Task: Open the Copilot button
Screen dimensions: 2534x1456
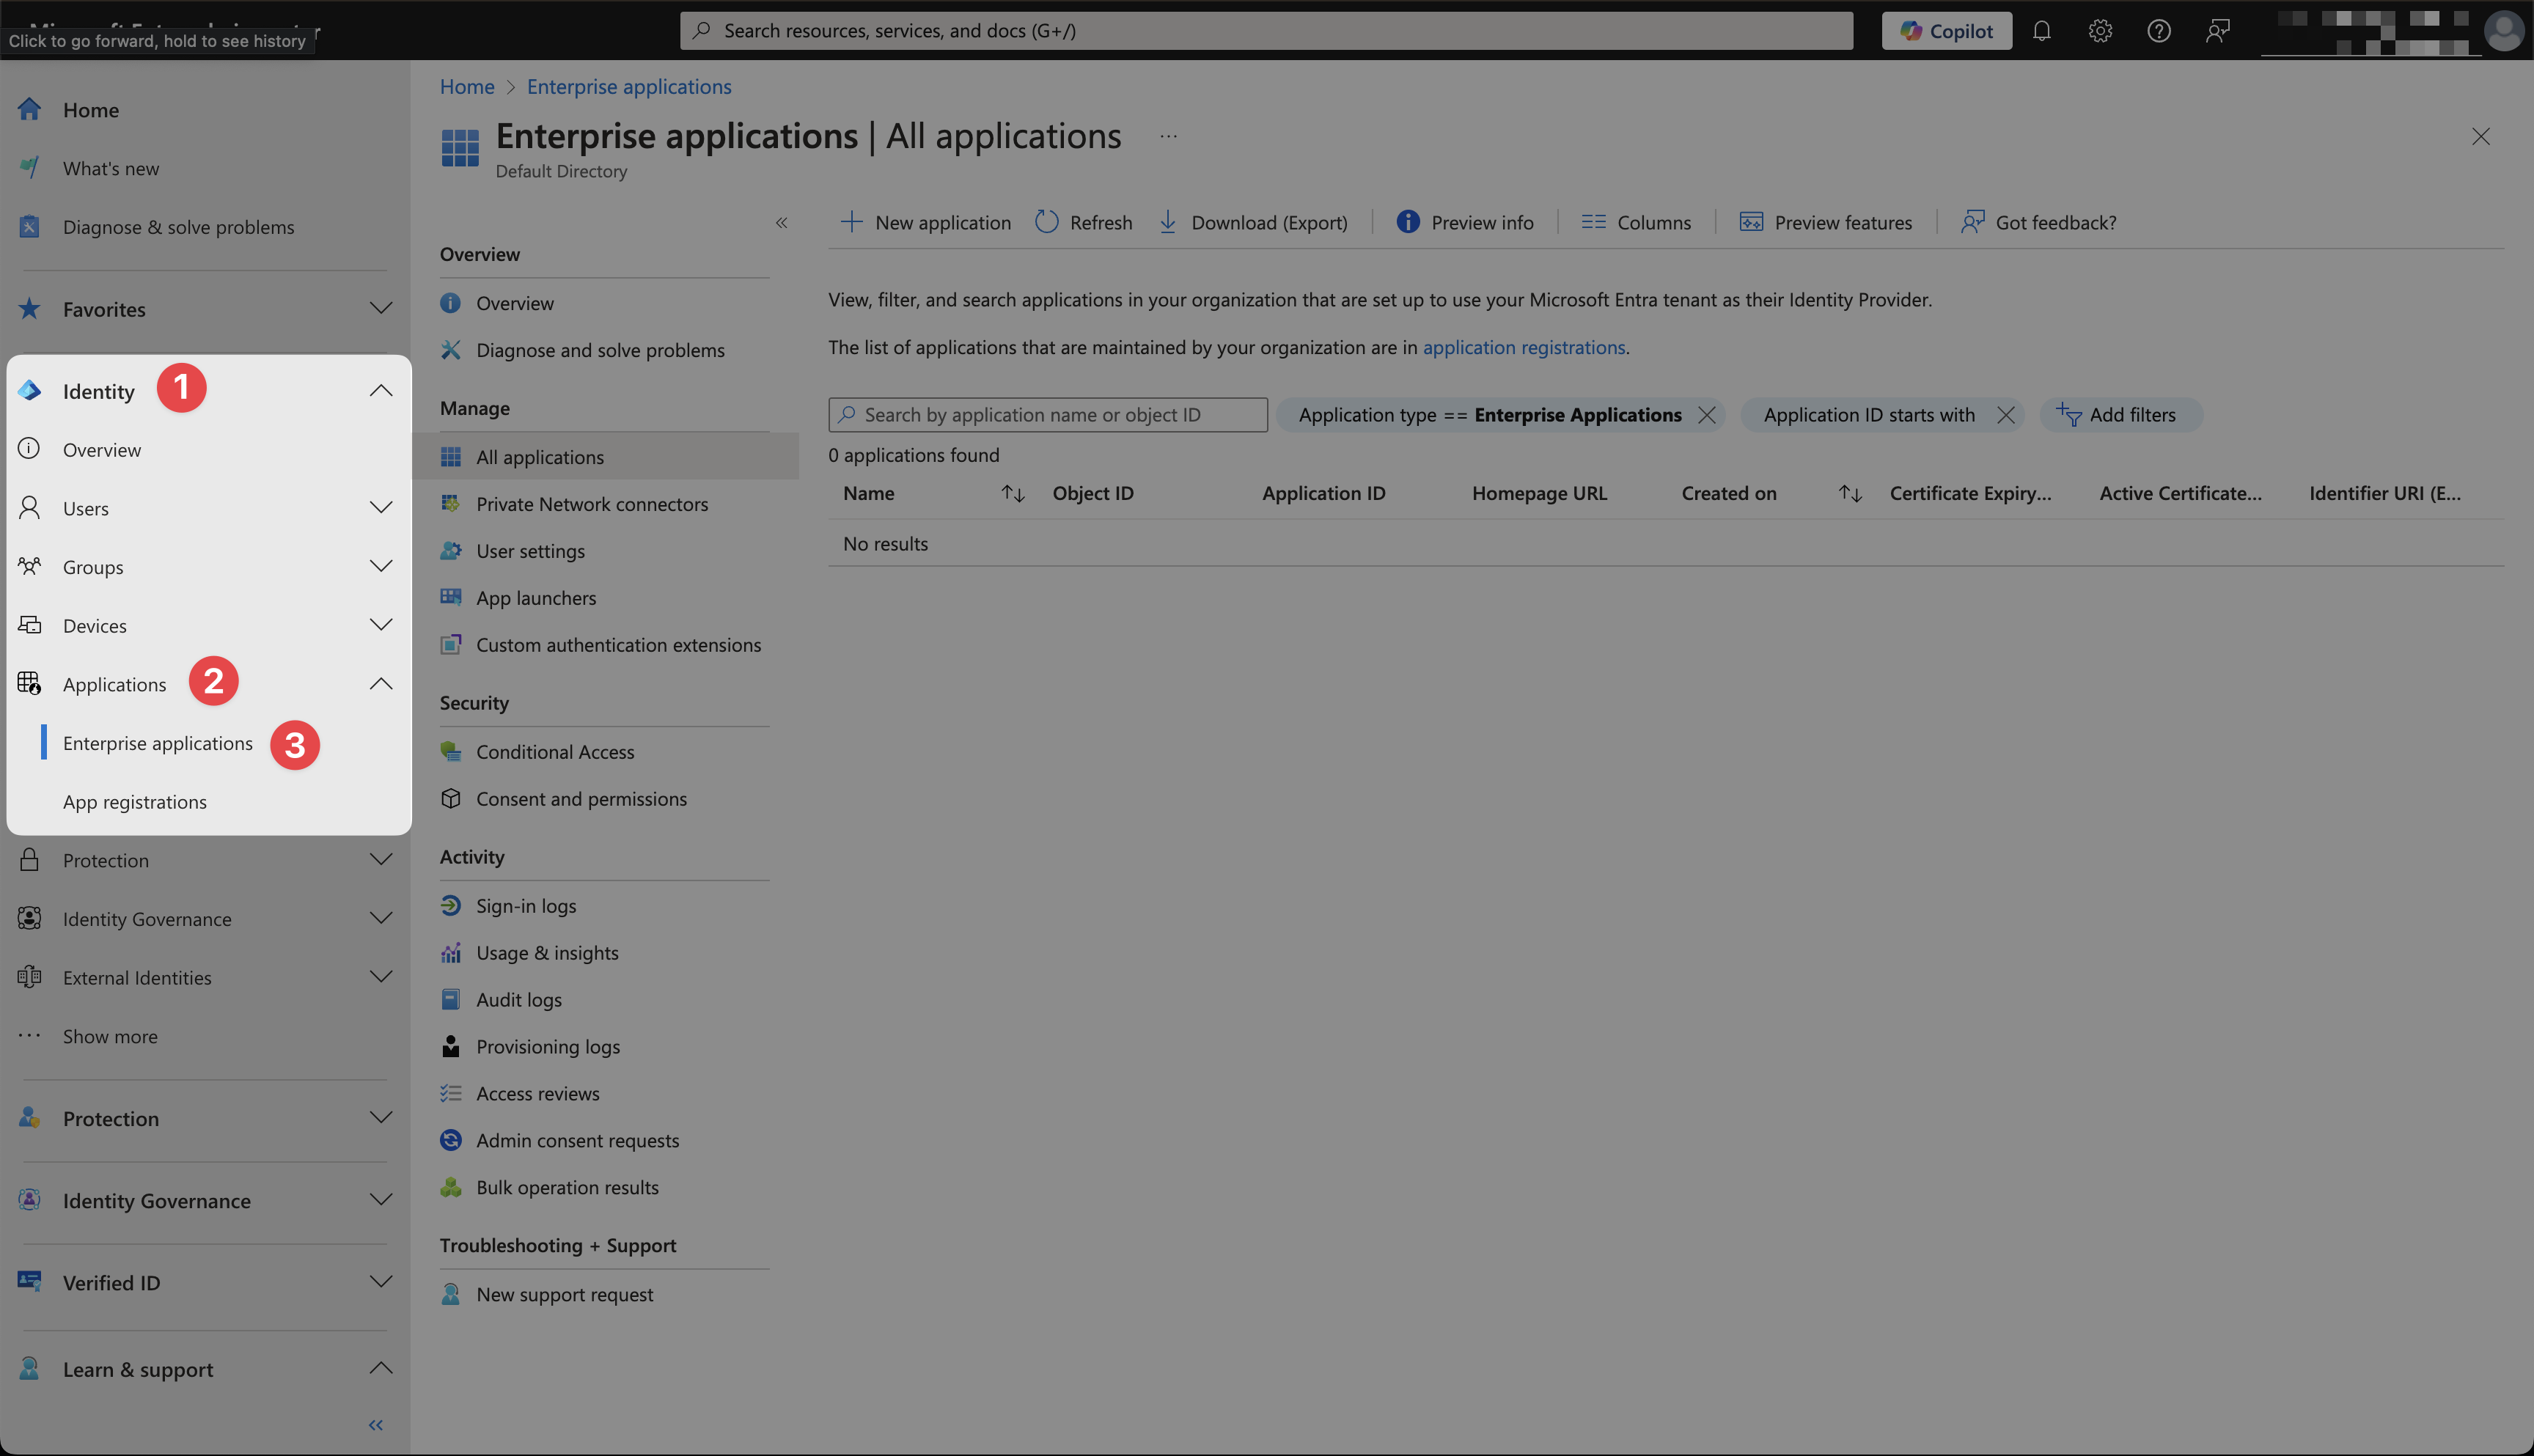Action: click(1946, 31)
